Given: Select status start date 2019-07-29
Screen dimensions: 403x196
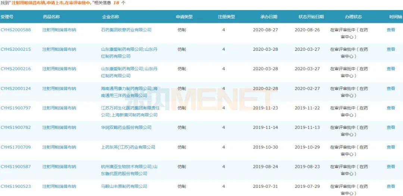Looking at the screenshot, I should click(307, 187).
